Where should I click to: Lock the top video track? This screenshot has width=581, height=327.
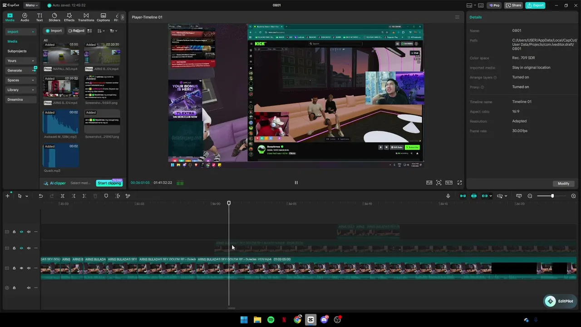point(14,232)
